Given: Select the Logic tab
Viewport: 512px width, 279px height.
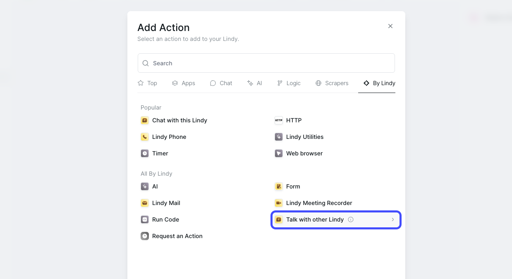Looking at the screenshot, I should click(289, 83).
